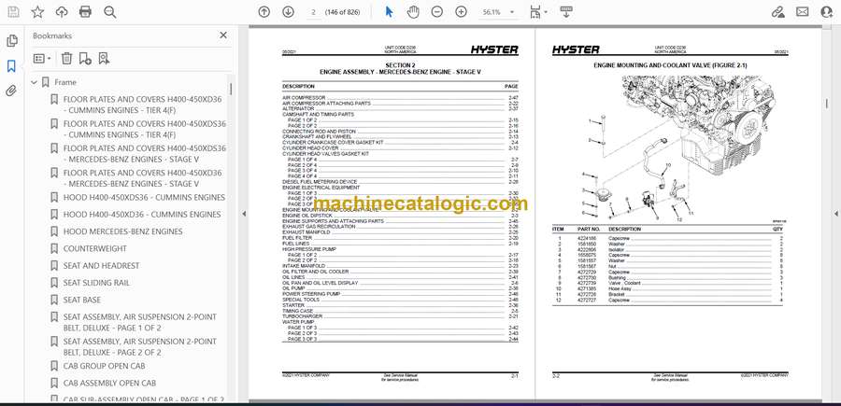Open bookmark HOOD MERCEDES-BENZ ENGINES

[x=122, y=231]
